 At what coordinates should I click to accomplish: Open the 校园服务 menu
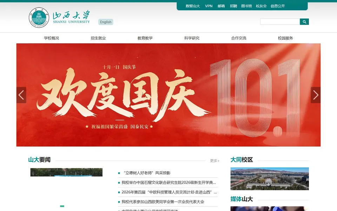(285, 38)
